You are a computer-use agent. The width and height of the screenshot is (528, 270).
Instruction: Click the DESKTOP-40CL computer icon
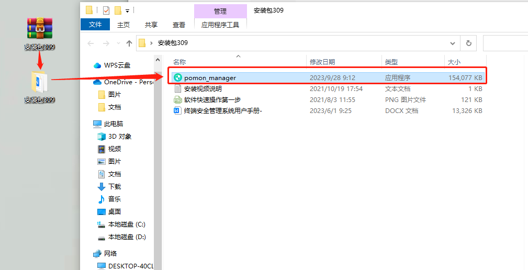tap(102, 266)
